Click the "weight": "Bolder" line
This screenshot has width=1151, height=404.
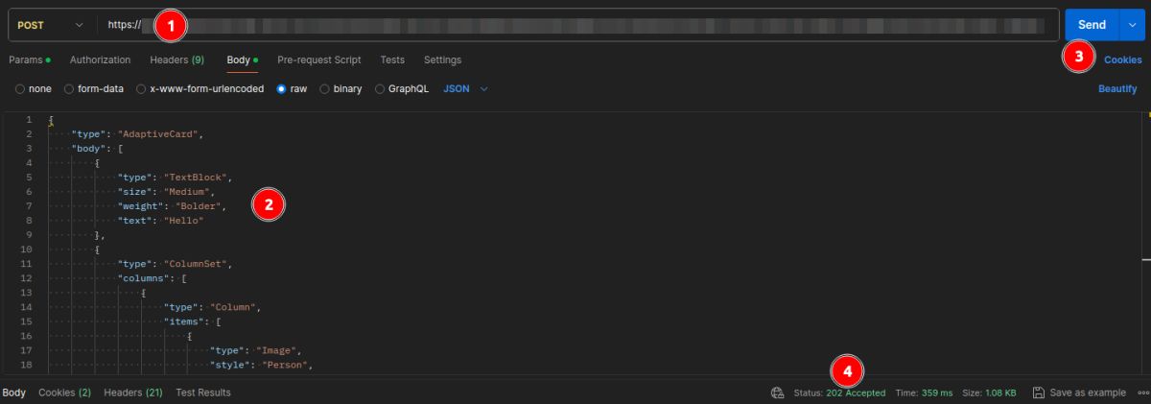pyautogui.click(x=172, y=206)
